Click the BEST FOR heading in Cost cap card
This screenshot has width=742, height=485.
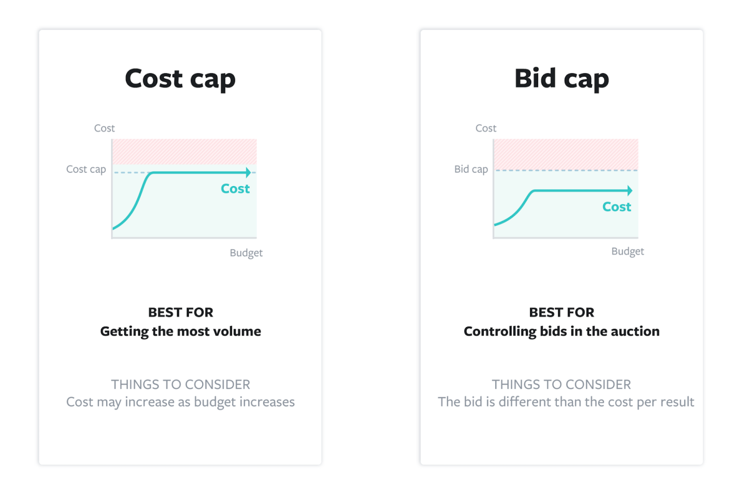pyautogui.click(x=180, y=312)
